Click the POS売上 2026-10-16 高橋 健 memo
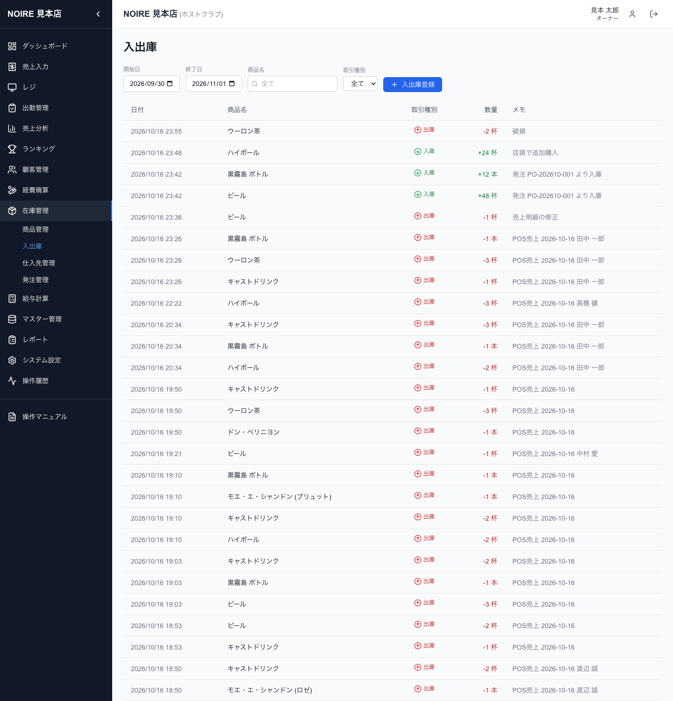Viewport: 673px width, 701px height. (555, 303)
